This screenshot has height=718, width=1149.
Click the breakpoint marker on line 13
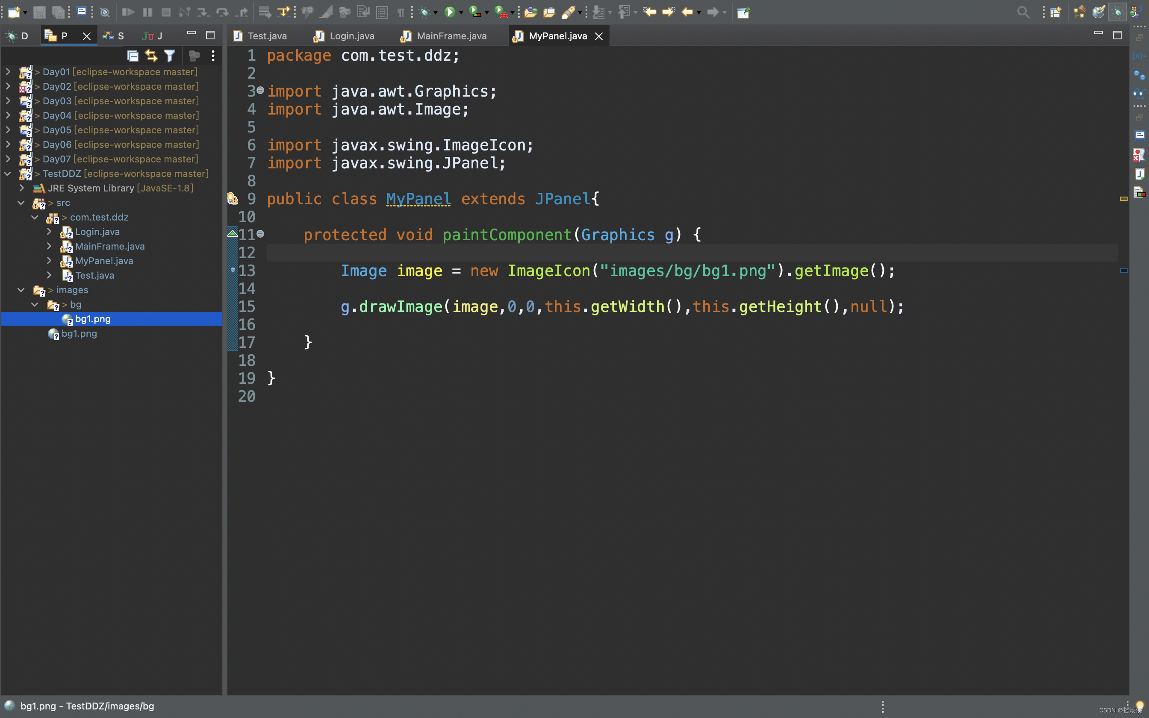pyautogui.click(x=233, y=270)
